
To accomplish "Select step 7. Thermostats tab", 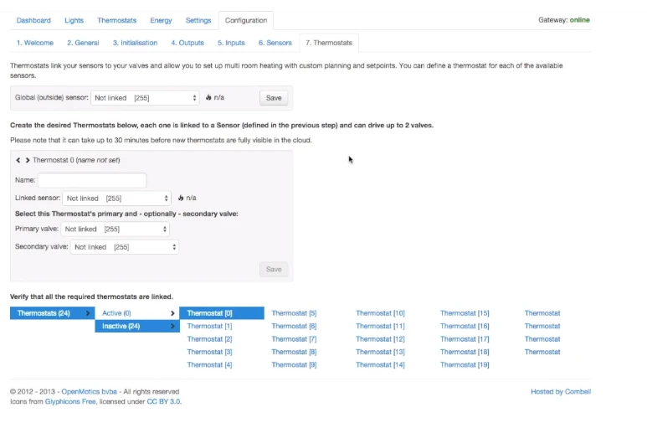I will tap(329, 43).
